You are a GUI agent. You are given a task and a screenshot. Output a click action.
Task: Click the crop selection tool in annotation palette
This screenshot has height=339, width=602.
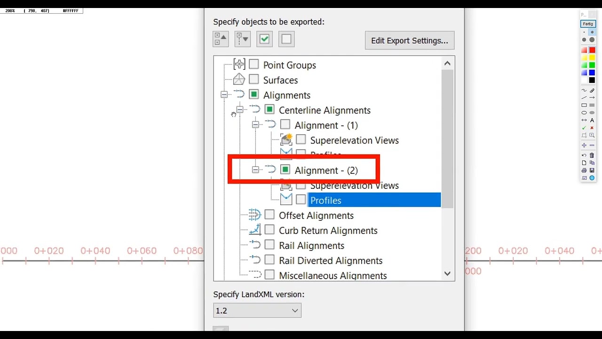coord(584,135)
